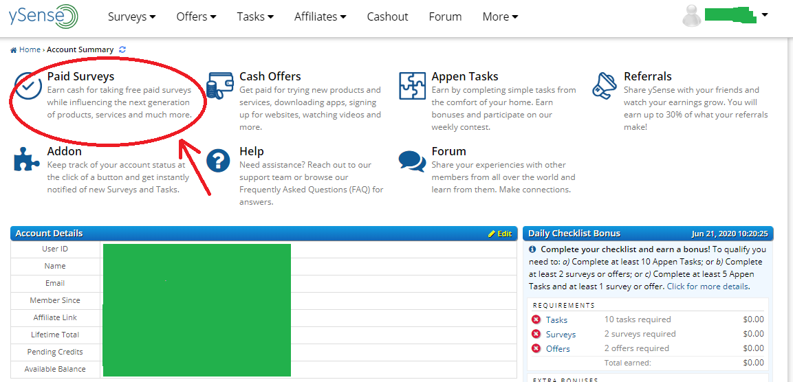793x382 pixels.
Task: Click the home icon in breadcrumb
Action: coord(14,49)
